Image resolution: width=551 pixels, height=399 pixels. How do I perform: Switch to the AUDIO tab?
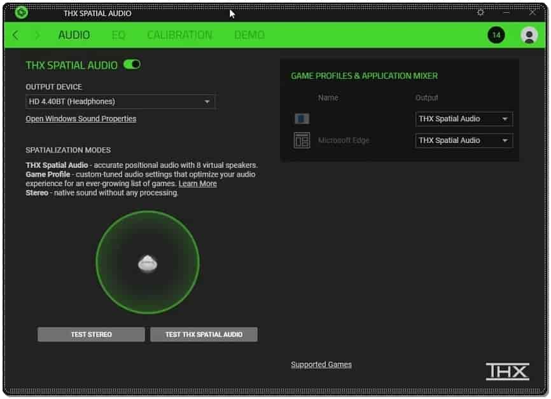pos(74,35)
